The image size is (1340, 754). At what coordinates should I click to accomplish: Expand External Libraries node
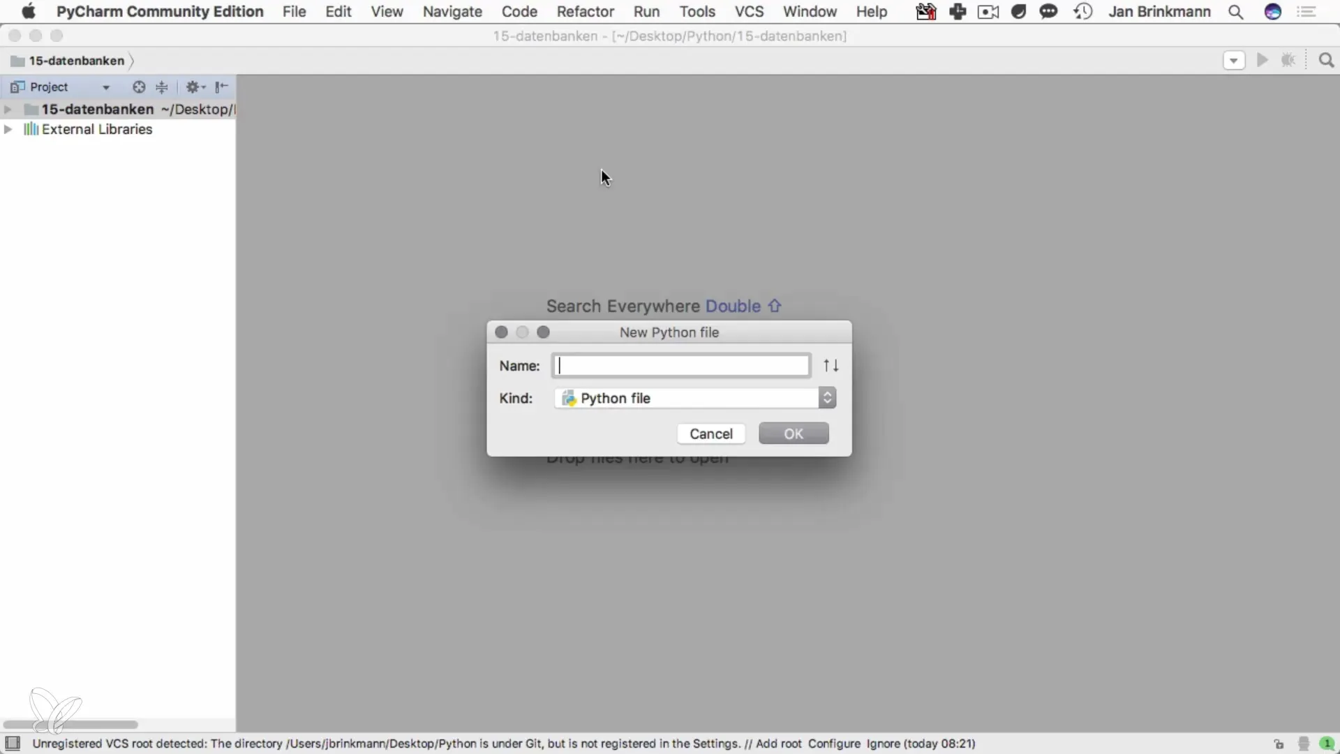[8, 129]
